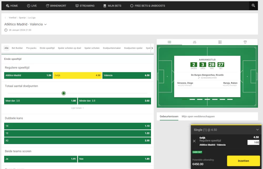The height and width of the screenshot is (169, 263).
Task: Select Meer dan 2.5 at 1.80
Action: click(41, 101)
